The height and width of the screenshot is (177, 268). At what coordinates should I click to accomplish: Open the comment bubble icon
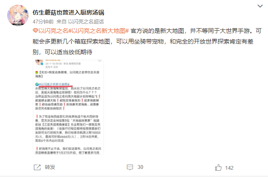pos(130,168)
